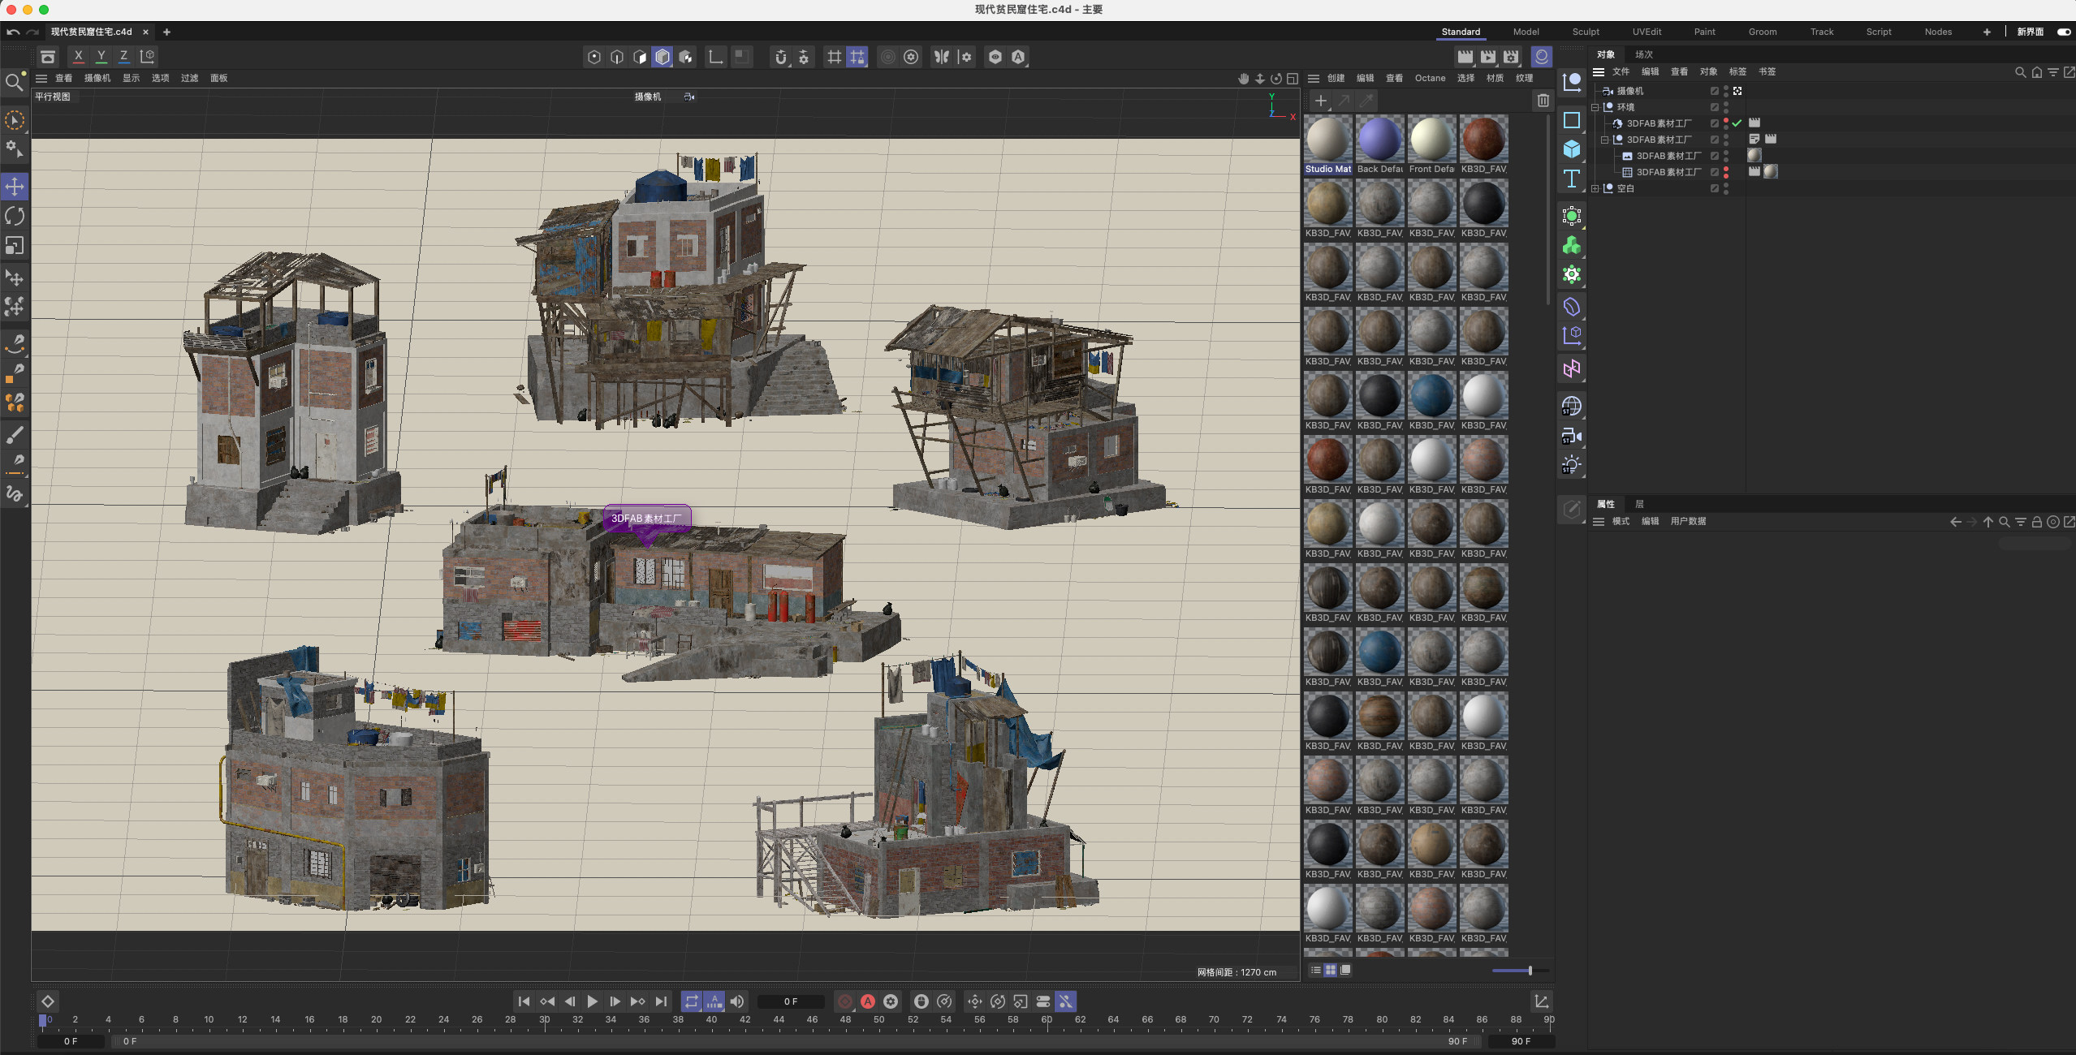
Task: Delete material using the trash icon
Action: coord(1543,101)
